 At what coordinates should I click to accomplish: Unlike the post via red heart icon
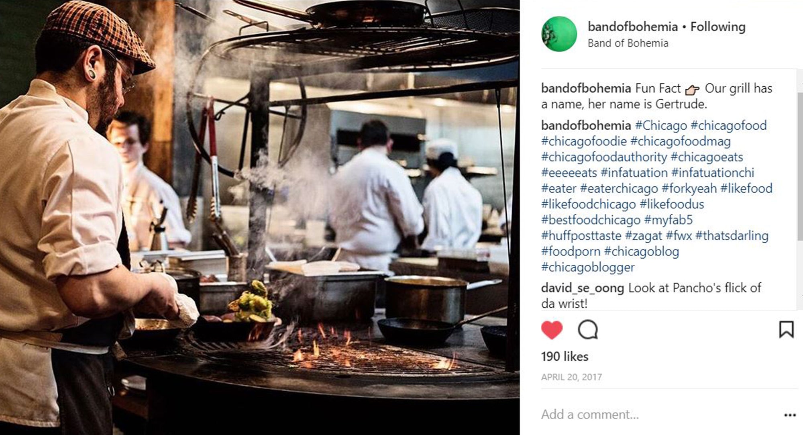pos(552,330)
